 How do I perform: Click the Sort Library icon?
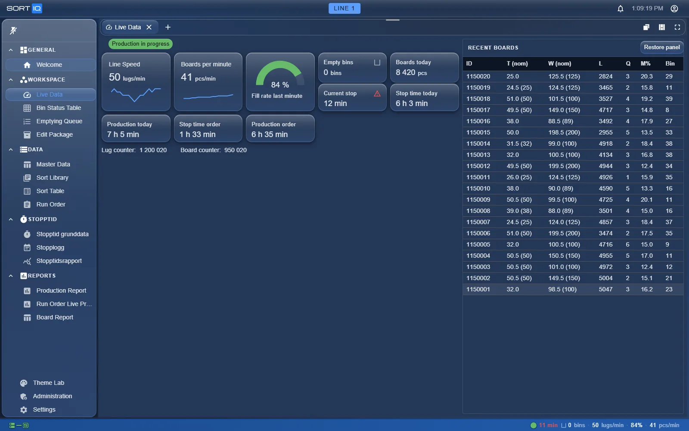tap(27, 178)
